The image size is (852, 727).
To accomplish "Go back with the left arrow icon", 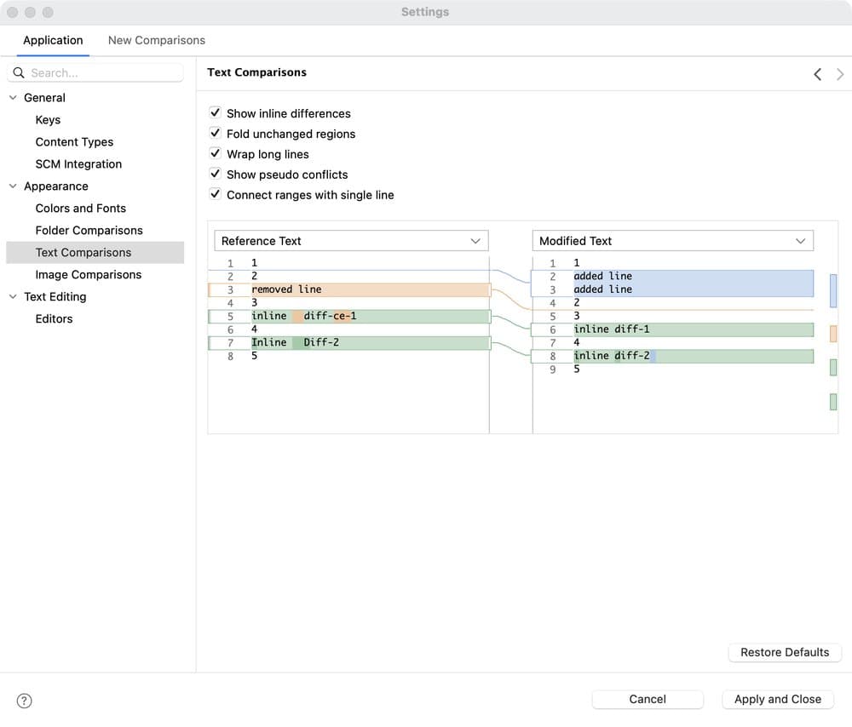I will (x=817, y=74).
